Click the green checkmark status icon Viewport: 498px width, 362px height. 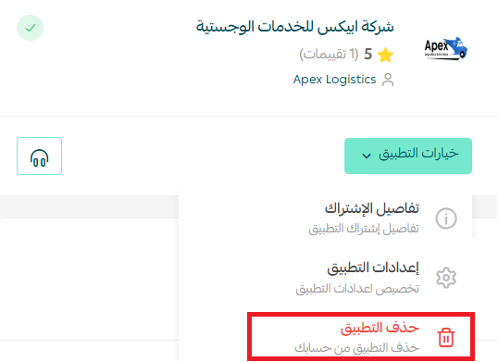[x=31, y=28]
